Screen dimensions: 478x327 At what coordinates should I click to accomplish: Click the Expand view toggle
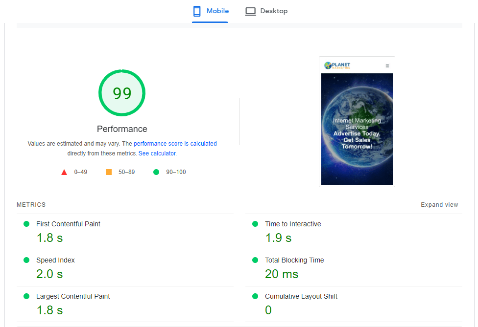click(439, 205)
